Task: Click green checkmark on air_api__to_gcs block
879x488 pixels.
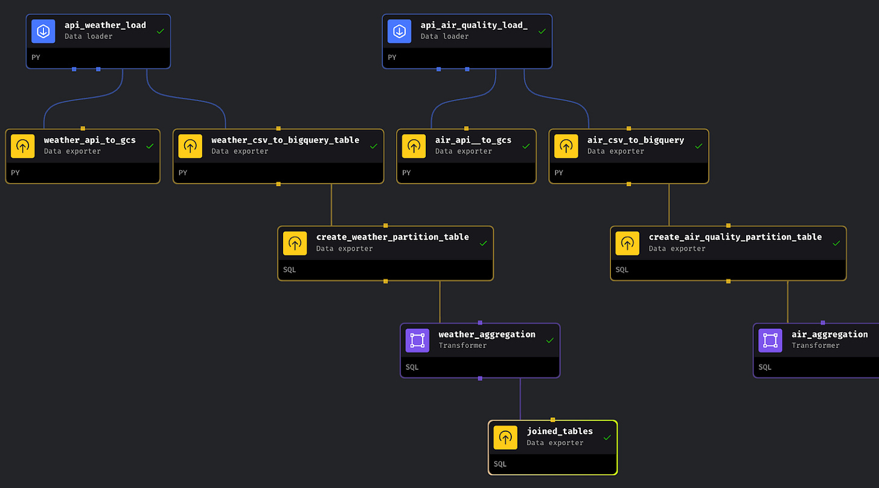Action: coord(525,146)
